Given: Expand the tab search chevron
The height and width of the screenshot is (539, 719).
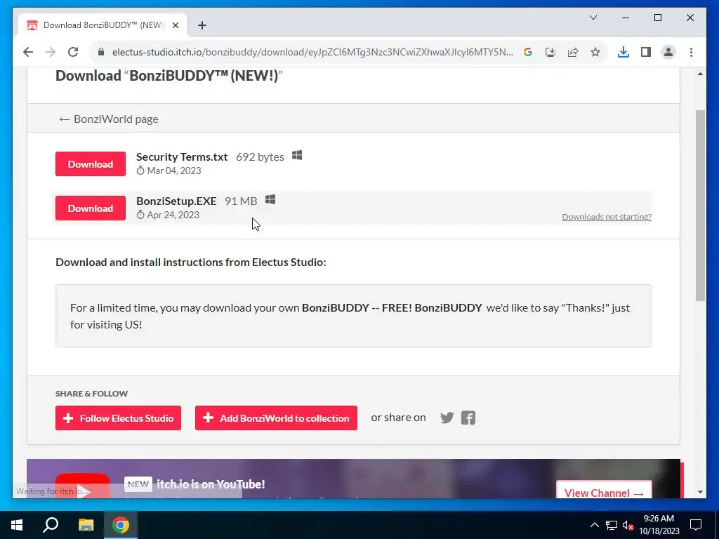Looking at the screenshot, I should click(x=593, y=18).
